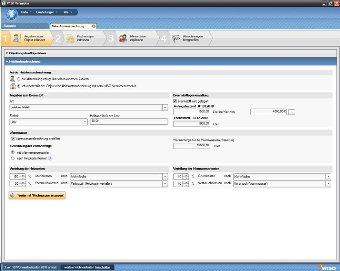Click the Heizwert kWh pro Liter field

point(129,122)
